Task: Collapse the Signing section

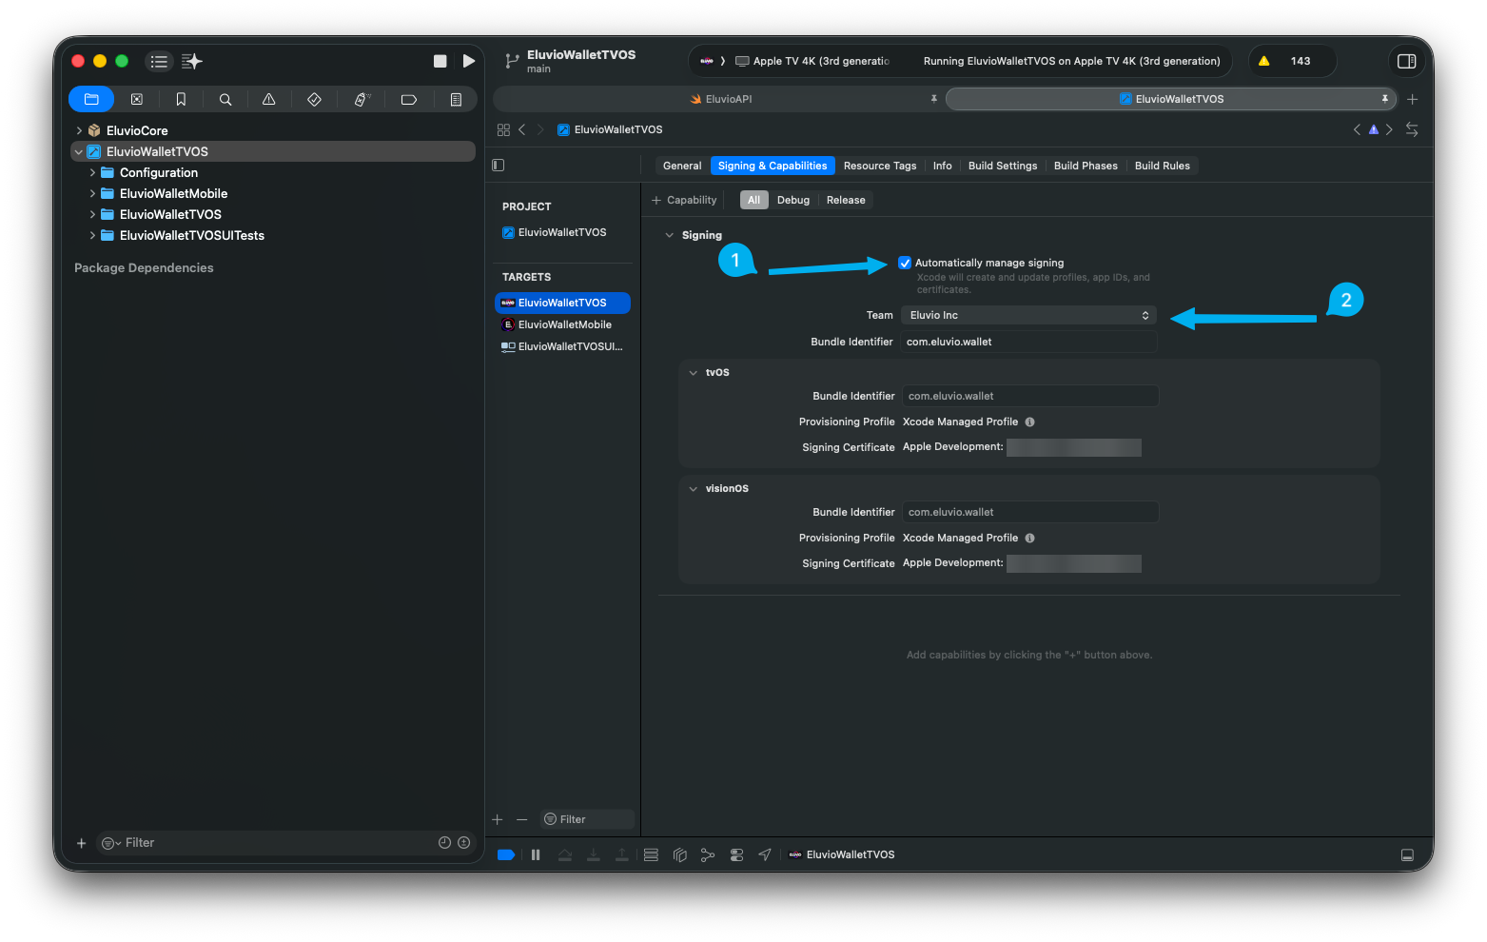Action: coord(670,235)
